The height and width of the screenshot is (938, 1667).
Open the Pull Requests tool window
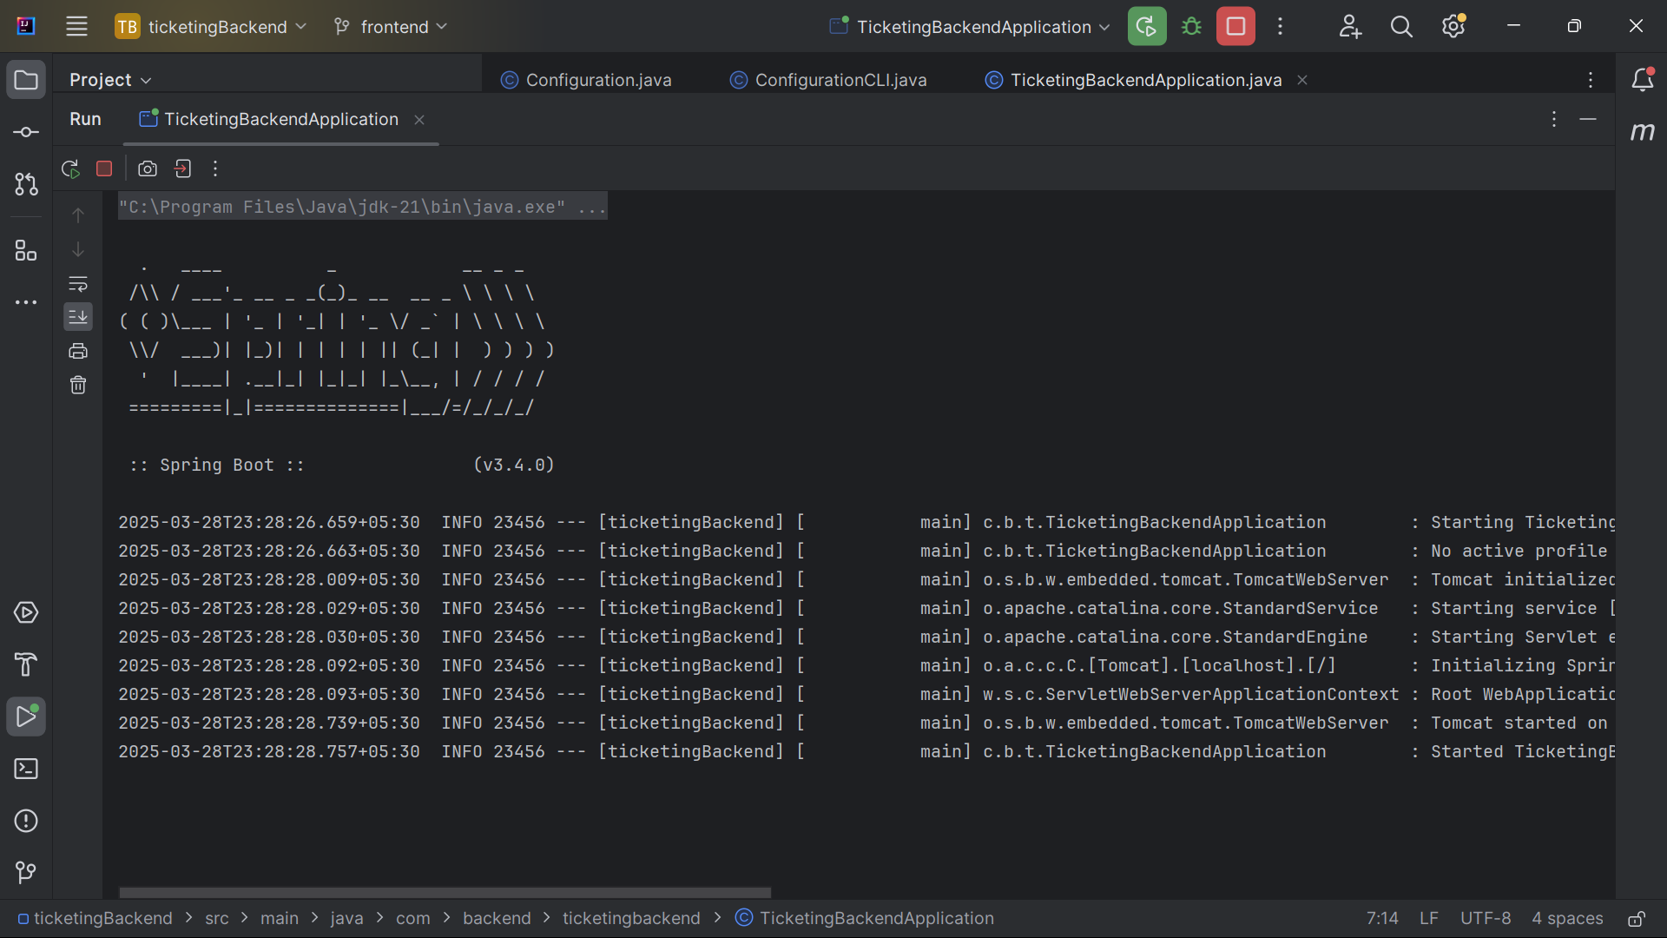coord(26,184)
